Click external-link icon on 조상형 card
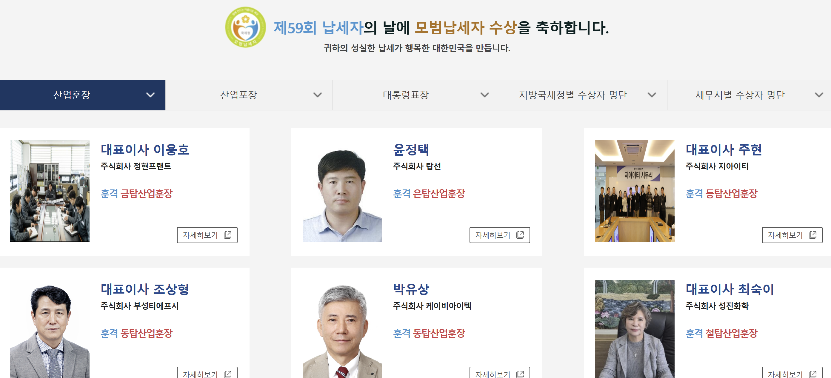The height and width of the screenshot is (378, 831). point(228,374)
